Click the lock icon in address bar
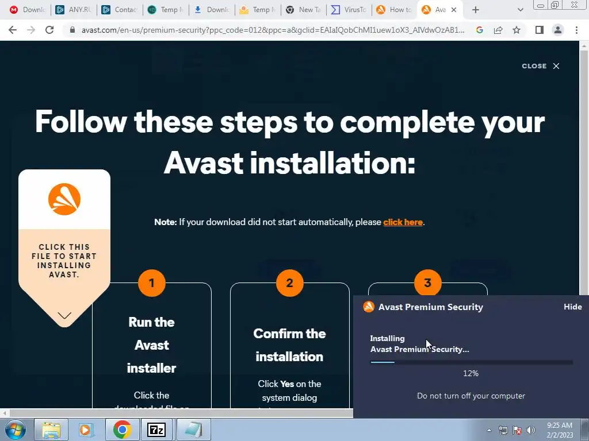The image size is (589, 441). click(72, 30)
